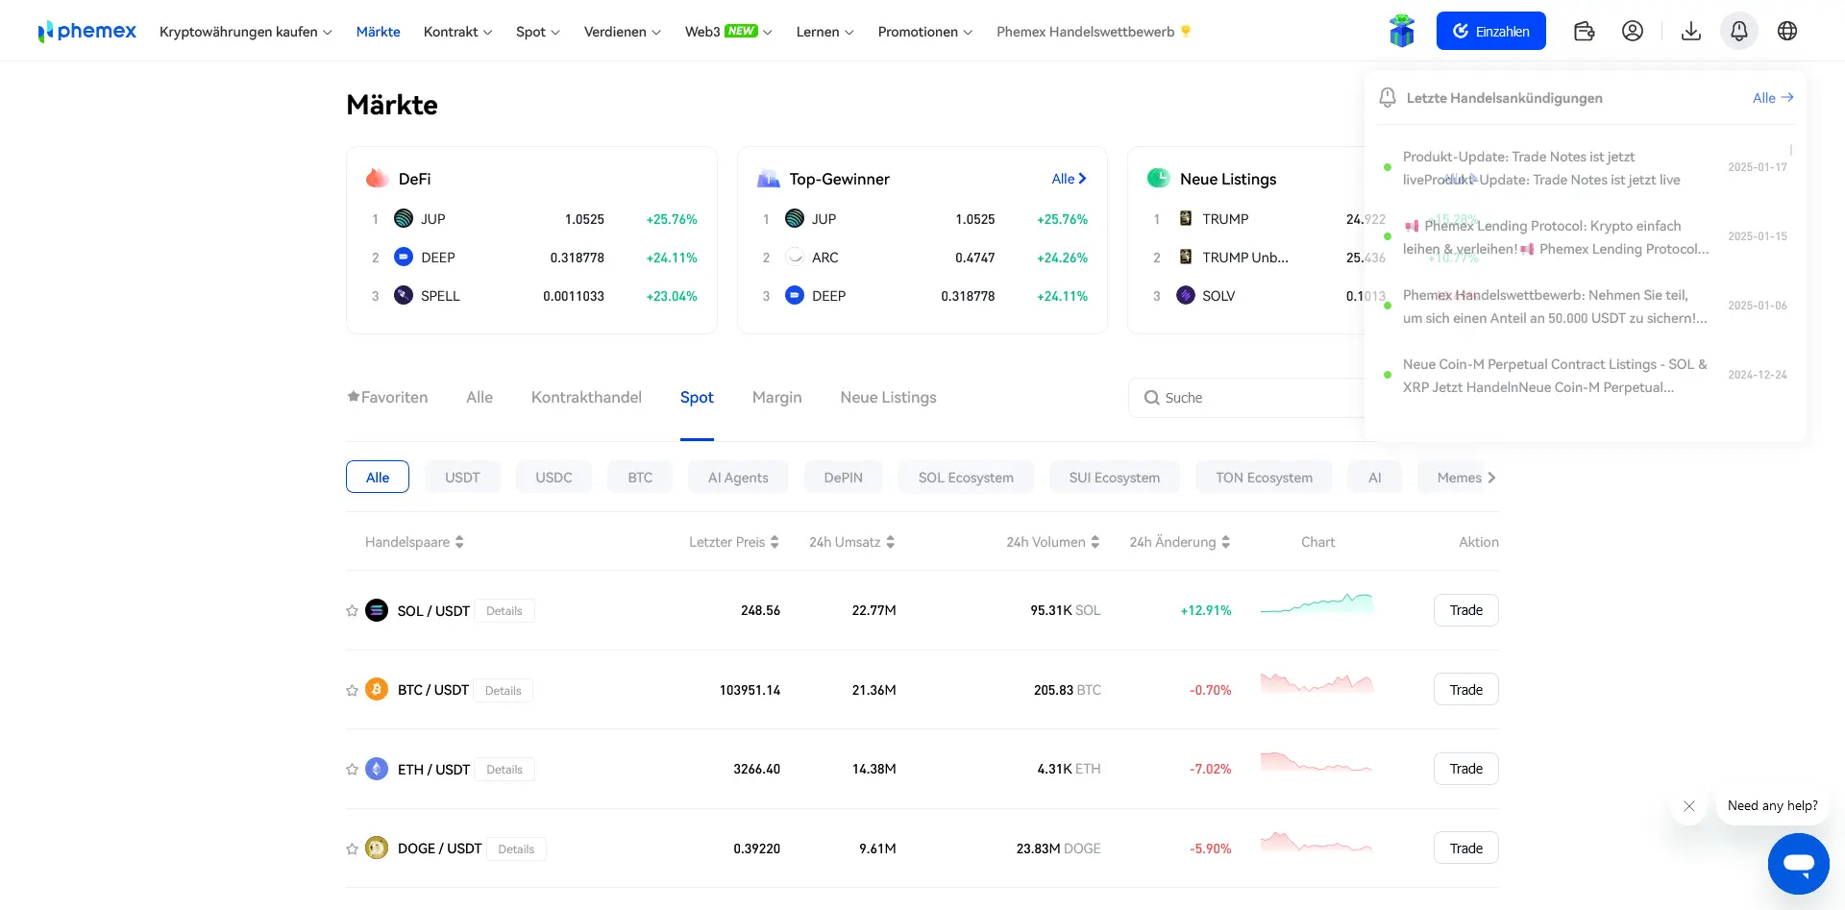The width and height of the screenshot is (1845, 910).
Task: Expand the Verdienen dropdown menu
Action: click(x=623, y=32)
